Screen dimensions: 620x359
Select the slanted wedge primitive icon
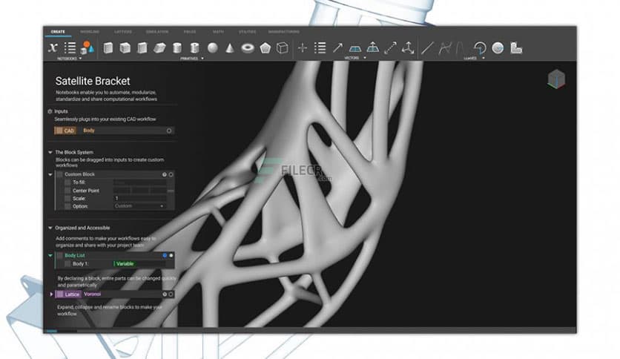159,47
